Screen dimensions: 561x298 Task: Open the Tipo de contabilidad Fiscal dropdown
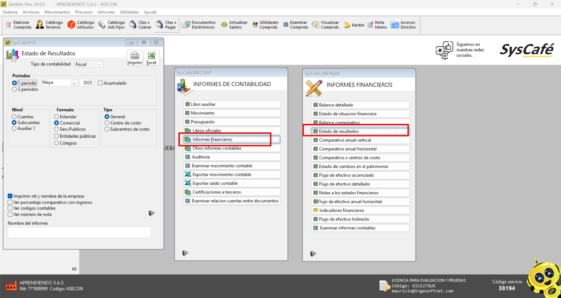coord(99,65)
